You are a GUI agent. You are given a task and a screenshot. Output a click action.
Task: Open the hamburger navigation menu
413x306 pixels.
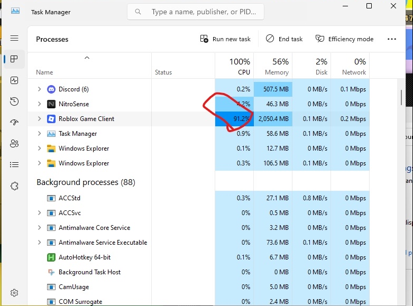(14, 38)
